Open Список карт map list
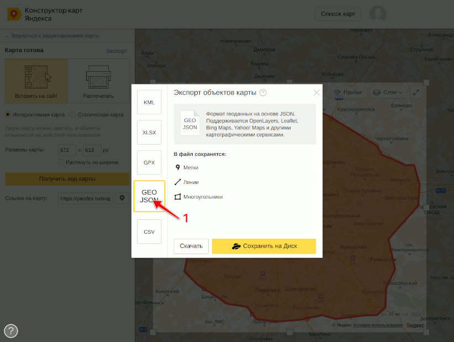Viewport: 454px width, 342px height. pos(338,14)
